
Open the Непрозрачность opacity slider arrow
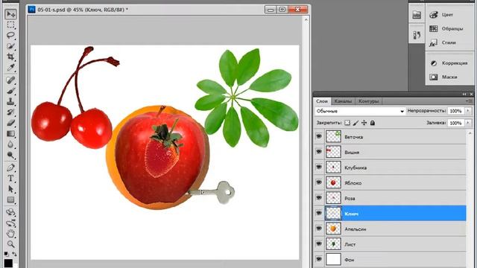[468, 111]
